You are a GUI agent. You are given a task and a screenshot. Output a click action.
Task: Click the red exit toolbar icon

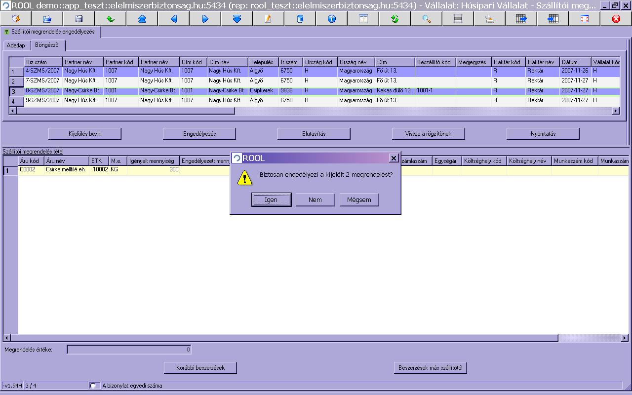(616, 19)
